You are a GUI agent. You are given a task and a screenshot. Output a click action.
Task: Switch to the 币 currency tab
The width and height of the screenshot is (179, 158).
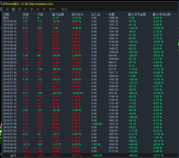pos(44,9)
